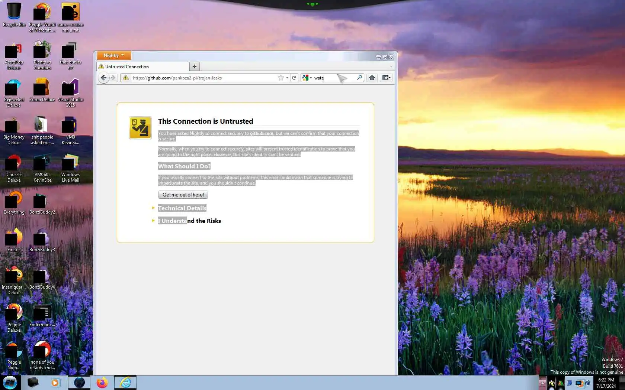The image size is (625, 390).
Task: Open the URL history dropdown arrow
Action: [287, 78]
